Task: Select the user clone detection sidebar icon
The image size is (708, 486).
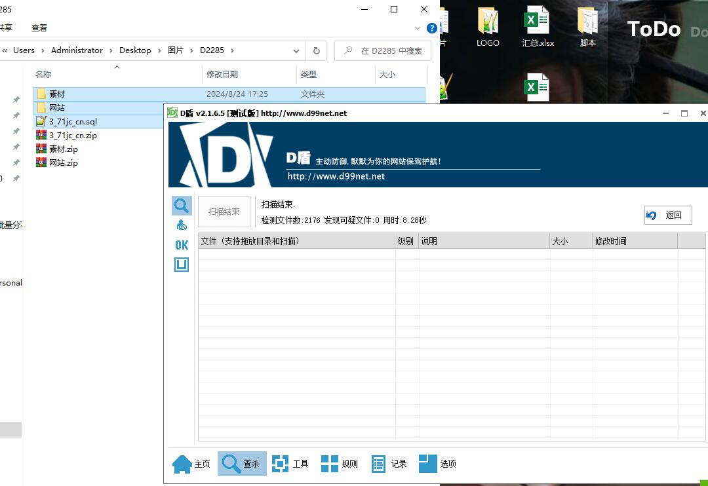Action: tap(182, 225)
